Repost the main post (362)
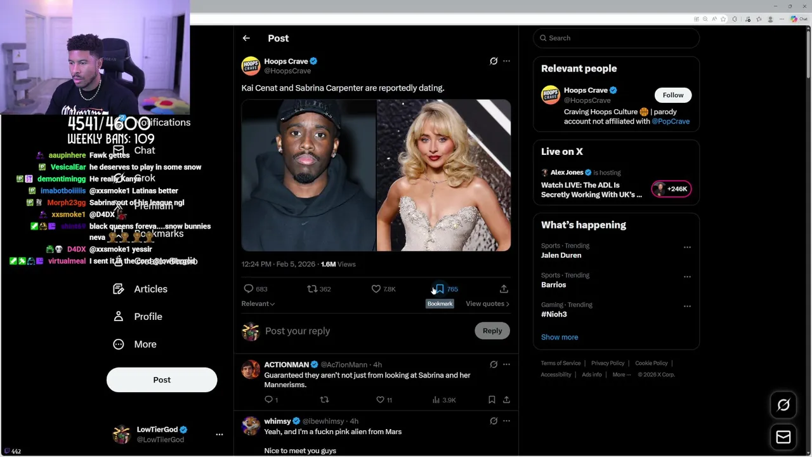 [319, 289]
